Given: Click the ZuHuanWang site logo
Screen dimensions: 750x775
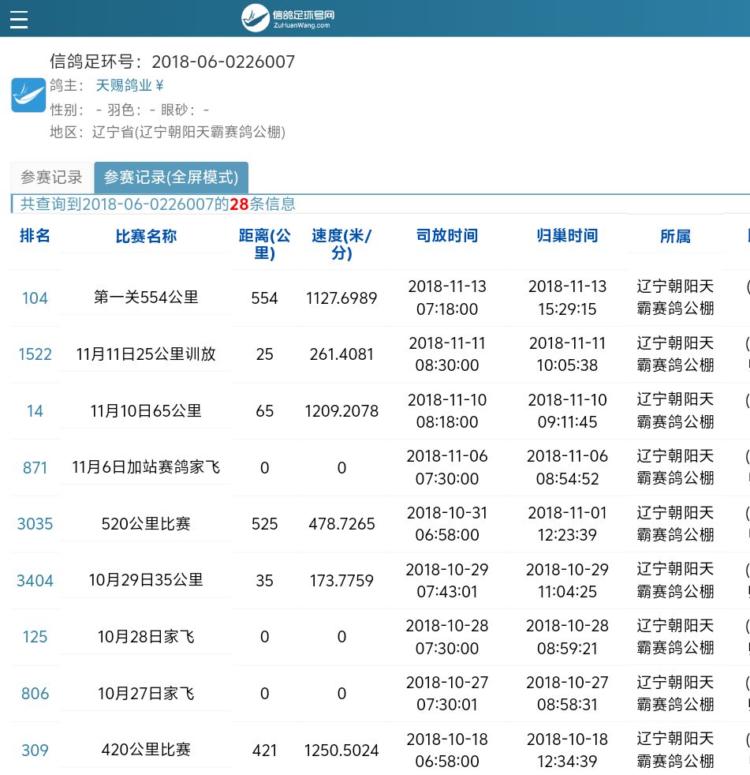Looking at the screenshot, I should 299,18.
